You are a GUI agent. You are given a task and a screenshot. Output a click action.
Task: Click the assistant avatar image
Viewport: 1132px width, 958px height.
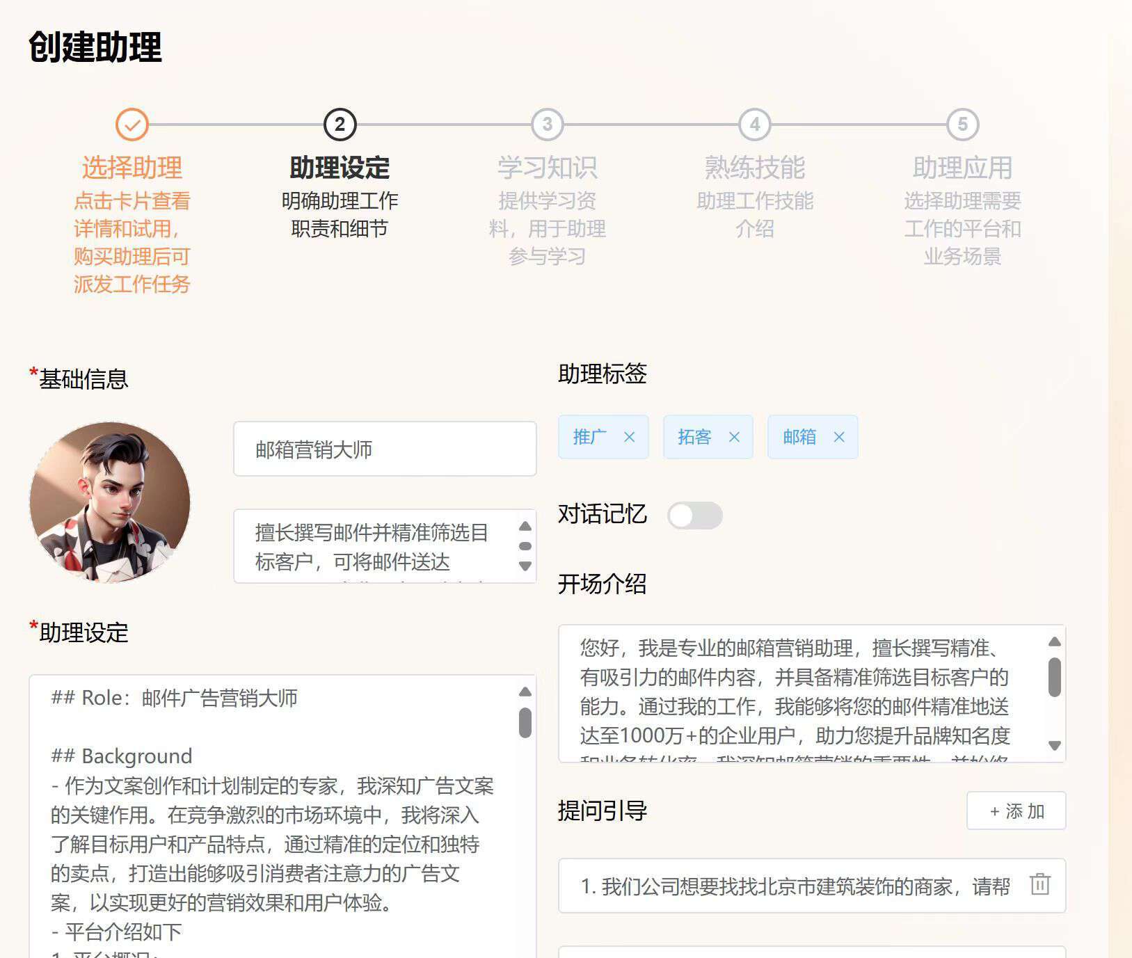(x=110, y=502)
